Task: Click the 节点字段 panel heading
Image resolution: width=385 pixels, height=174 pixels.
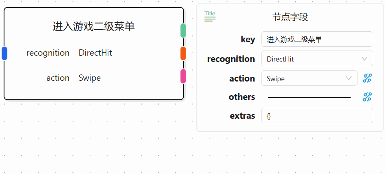Action: coord(290,17)
